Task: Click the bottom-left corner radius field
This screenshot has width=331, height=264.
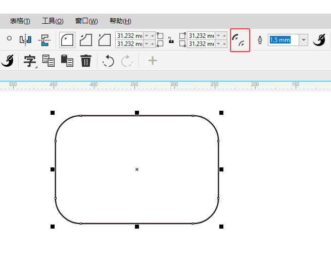Action: (x=129, y=43)
